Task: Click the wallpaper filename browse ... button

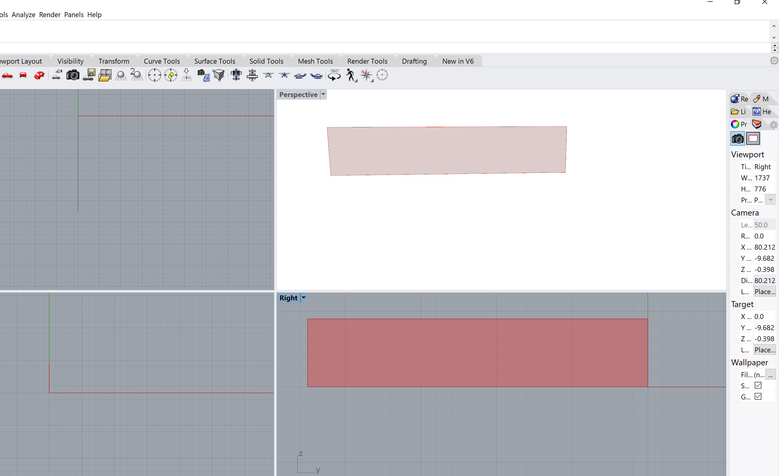Action: click(x=770, y=375)
